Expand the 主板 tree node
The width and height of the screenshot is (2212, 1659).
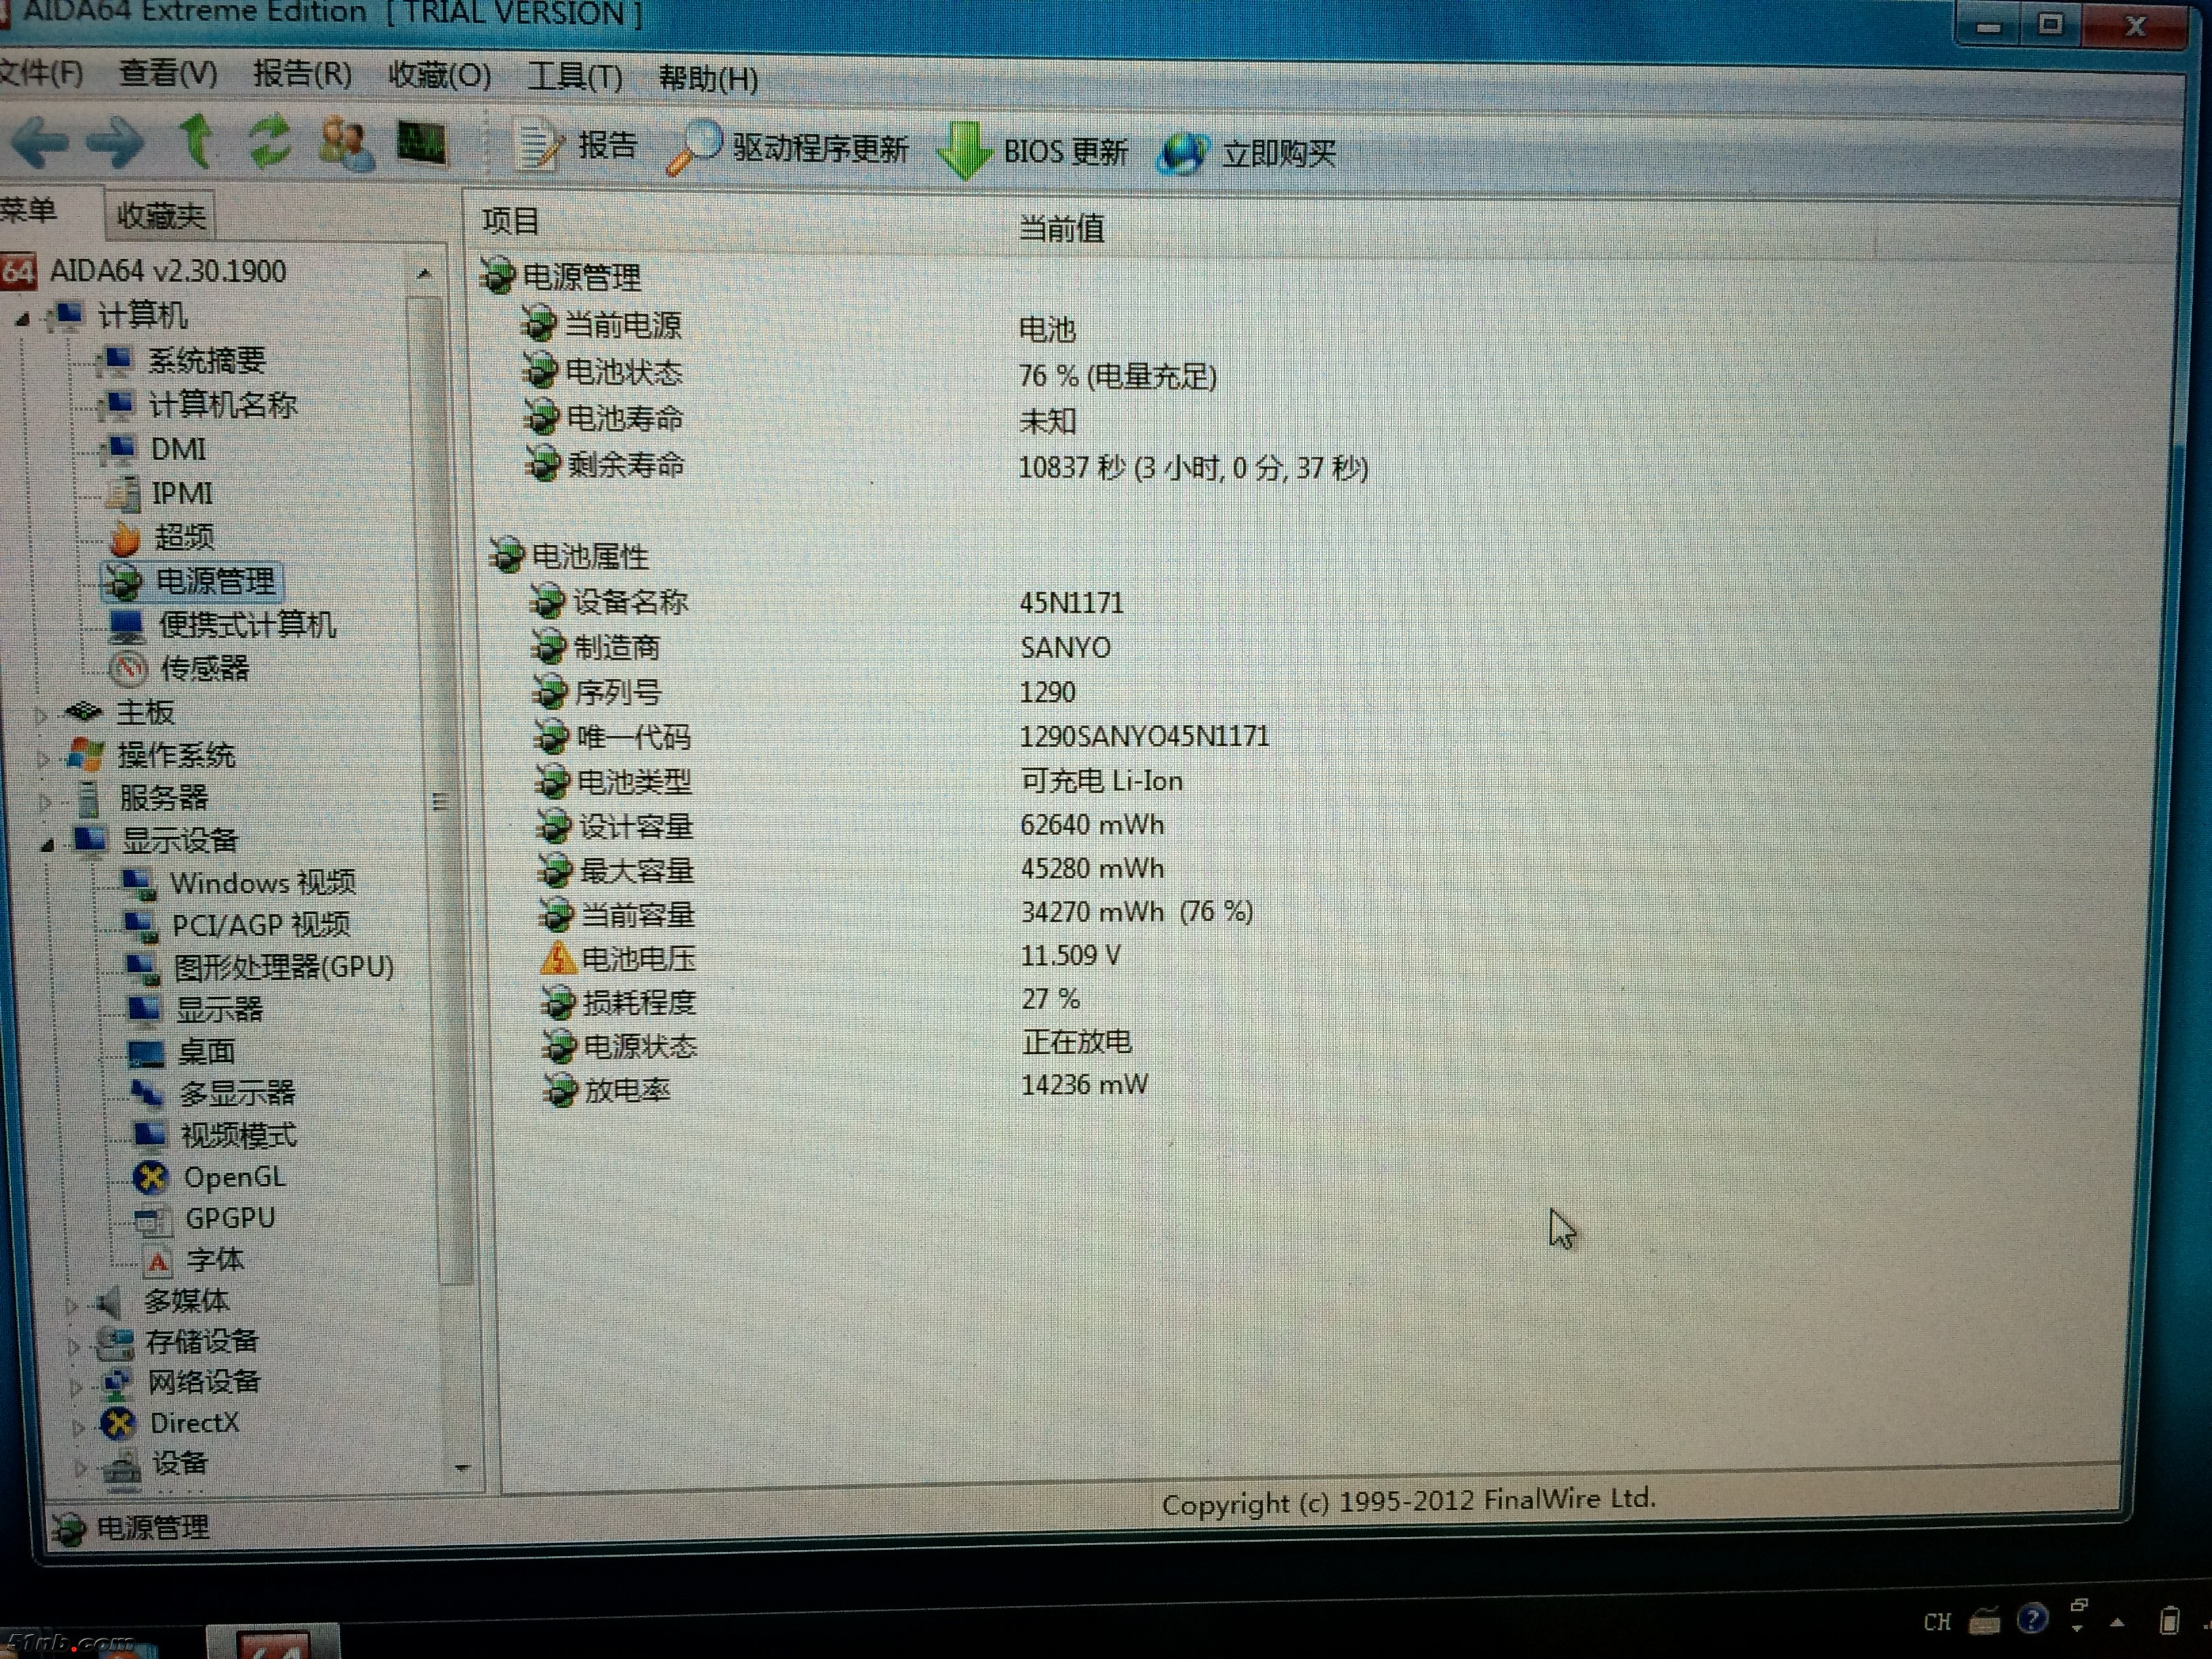40,715
